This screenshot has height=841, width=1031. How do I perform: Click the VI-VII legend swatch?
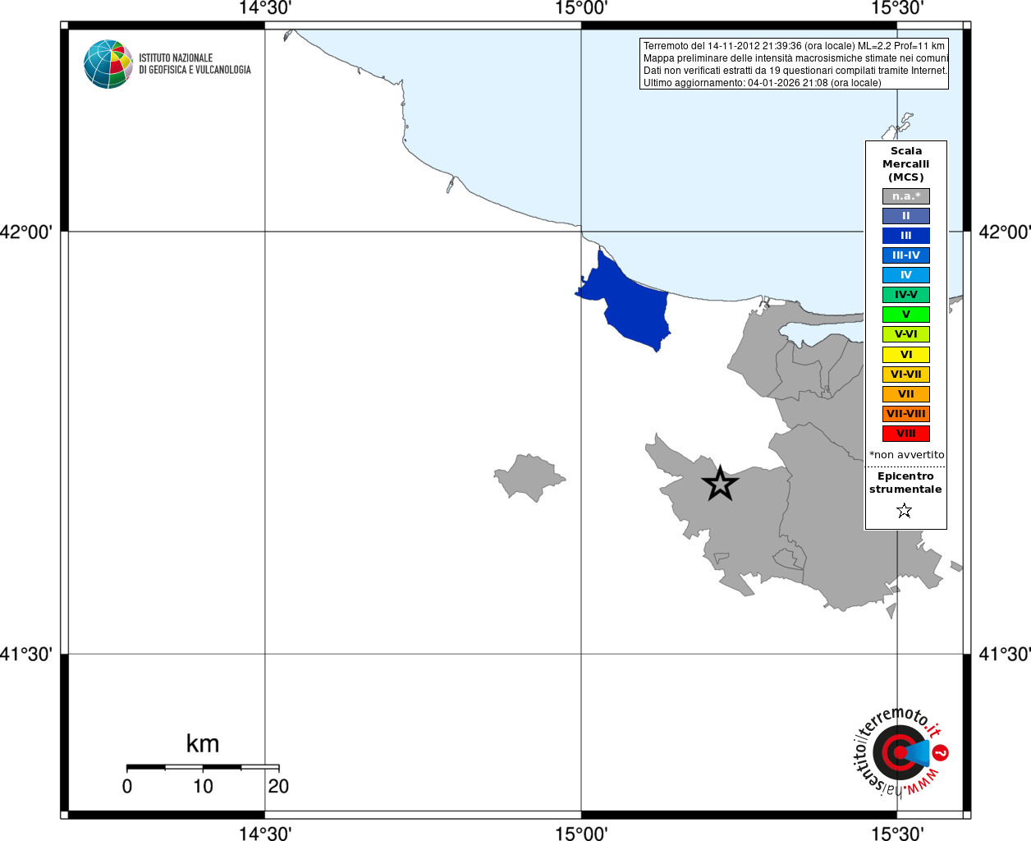click(x=906, y=375)
